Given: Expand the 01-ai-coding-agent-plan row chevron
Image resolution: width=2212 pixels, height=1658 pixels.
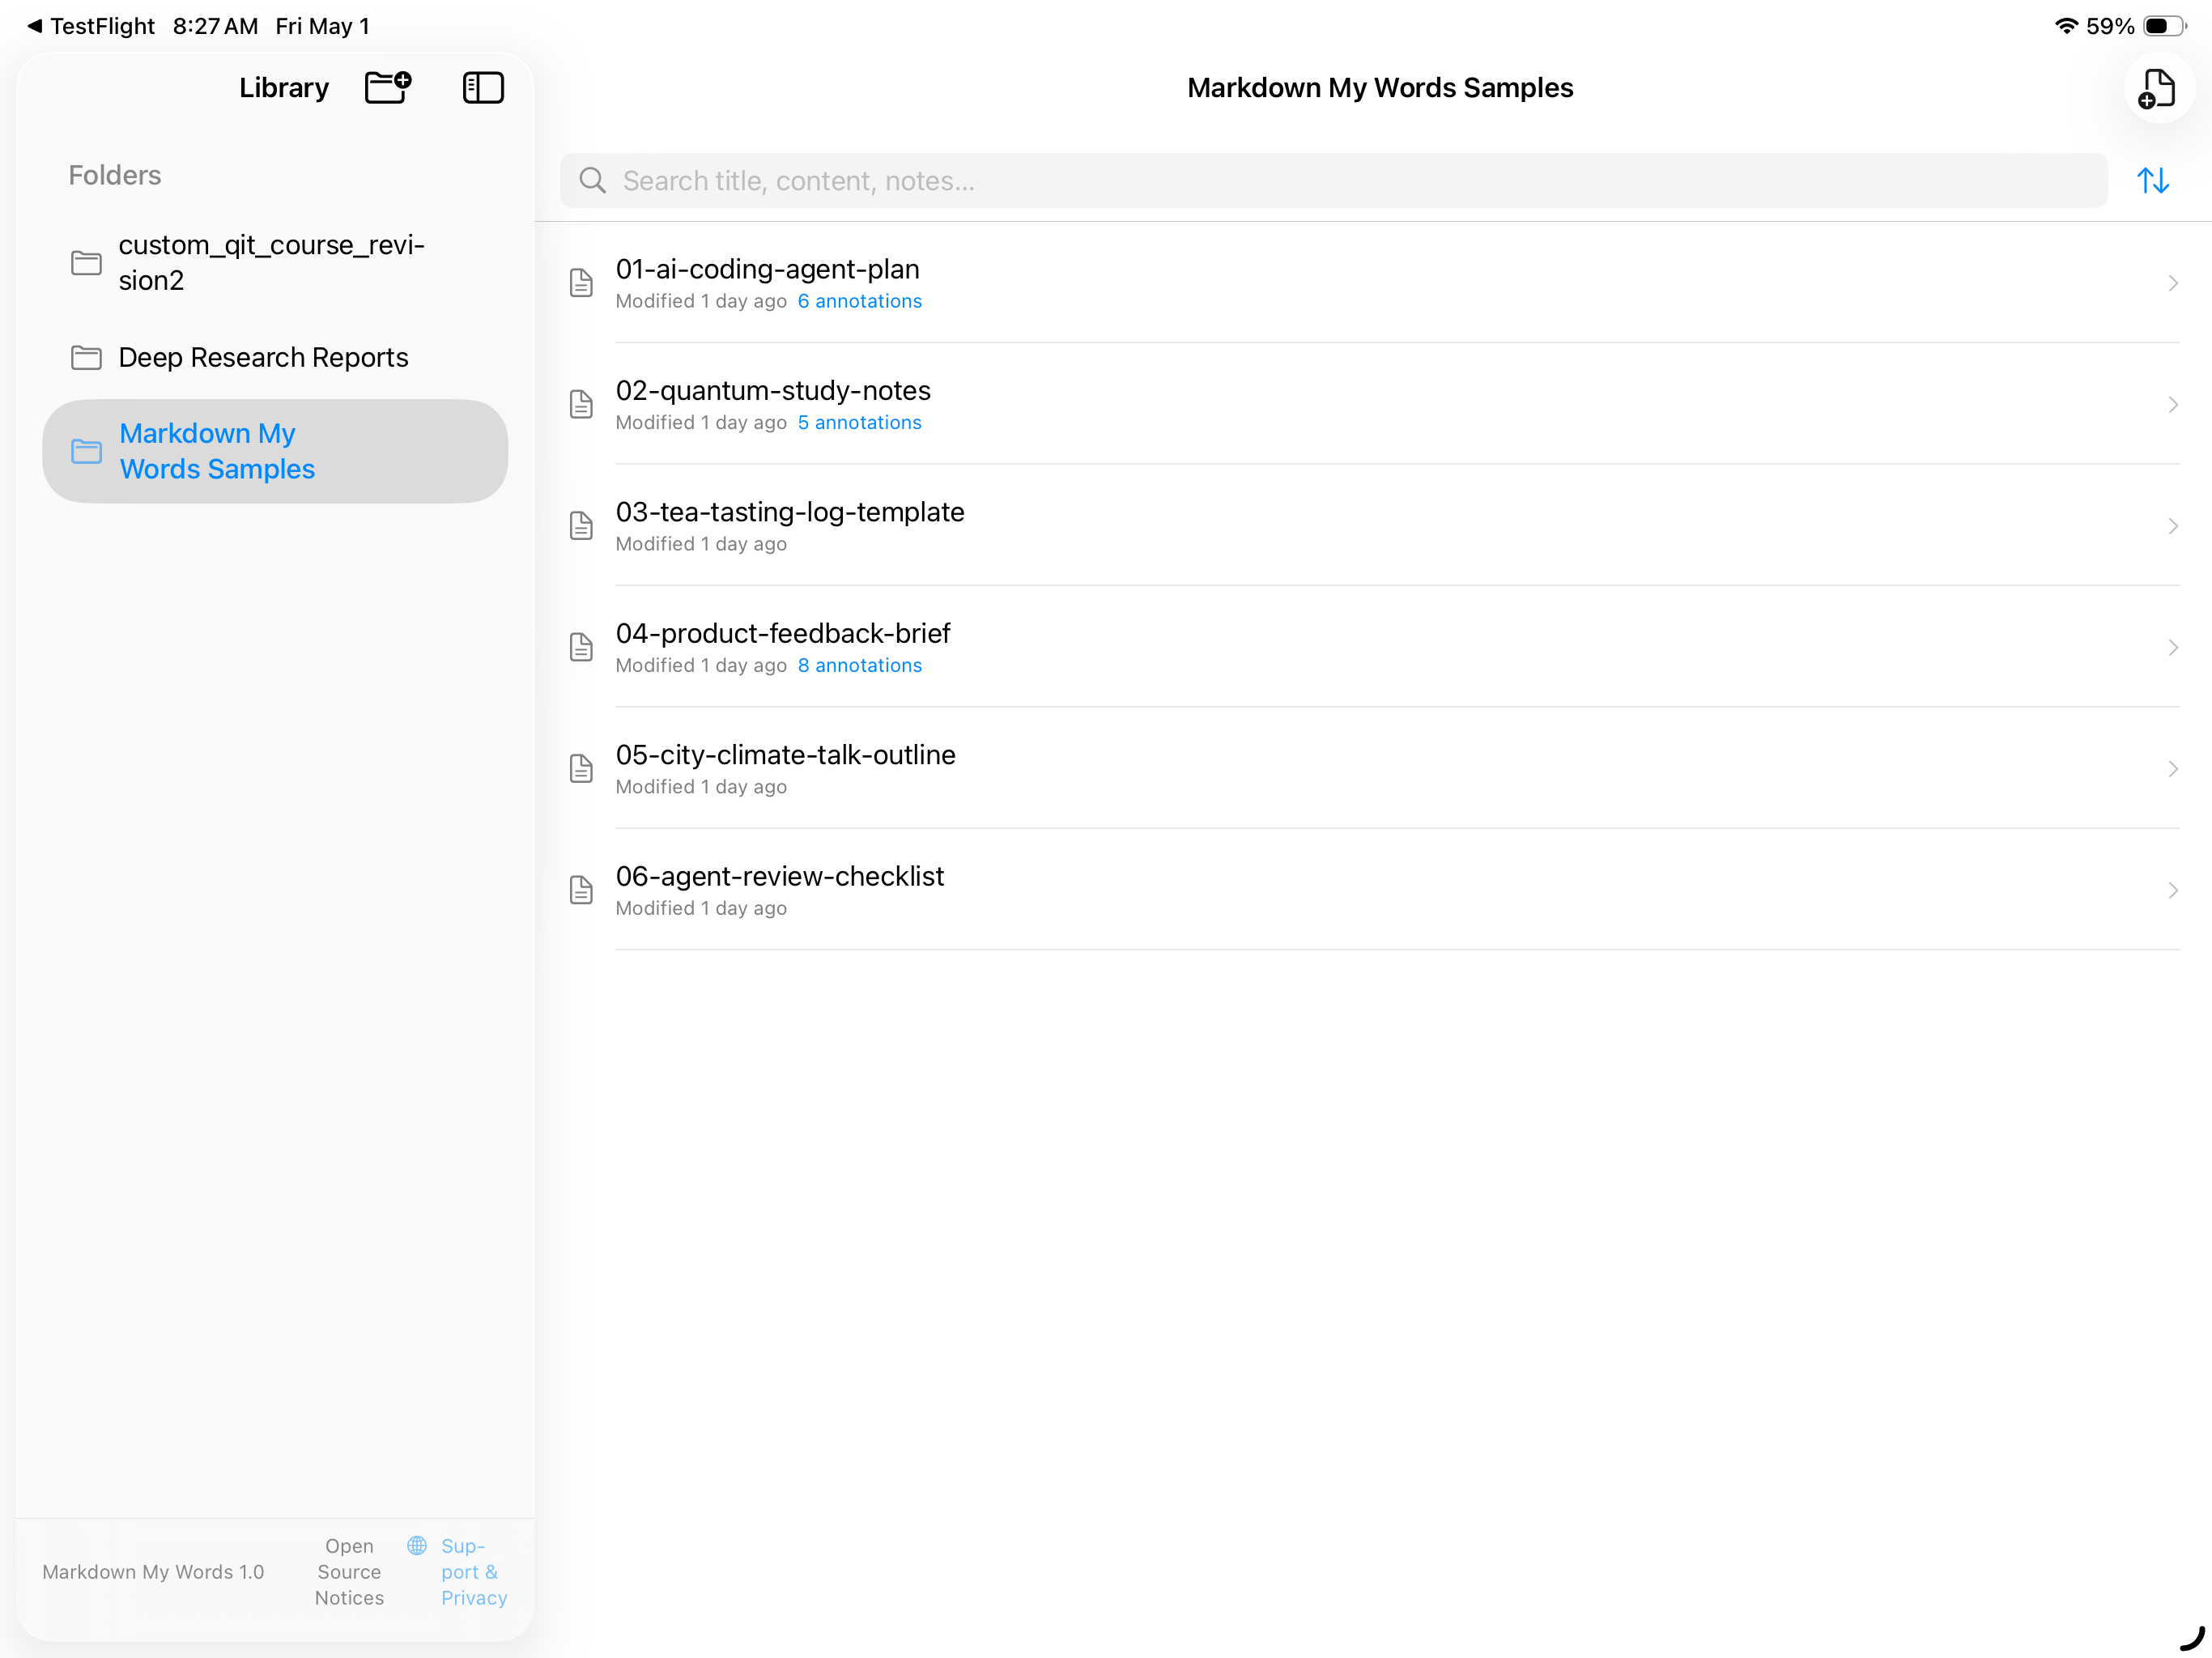Looking at the screenshot, I should pos(2172,283).
